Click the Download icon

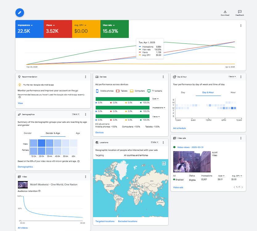(225, 12)
